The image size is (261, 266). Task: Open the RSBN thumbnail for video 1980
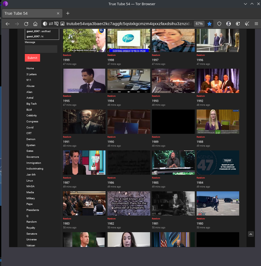[x=218, y=203]
